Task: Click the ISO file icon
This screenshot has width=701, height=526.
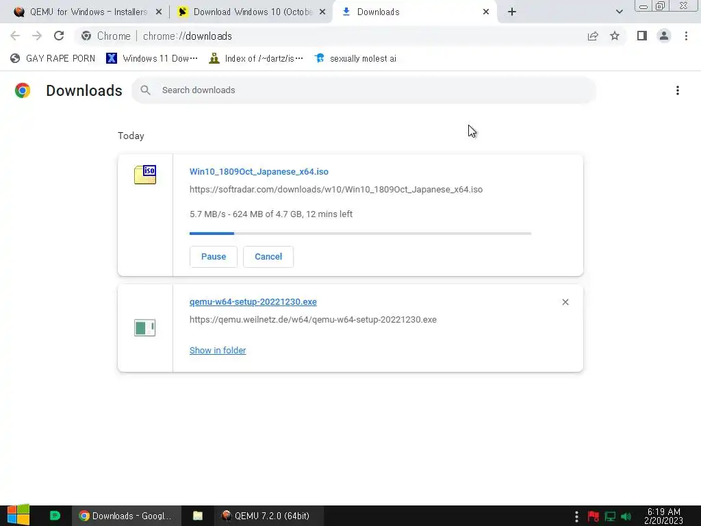Action: click(x=145, y=175)
